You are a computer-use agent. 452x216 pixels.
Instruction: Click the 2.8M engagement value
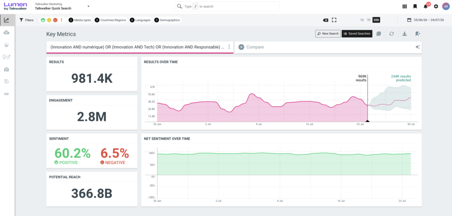(92, 117)
